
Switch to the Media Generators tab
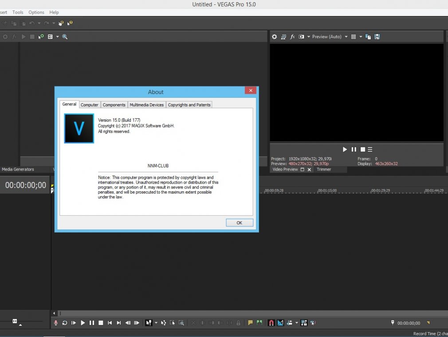(18, 169)
